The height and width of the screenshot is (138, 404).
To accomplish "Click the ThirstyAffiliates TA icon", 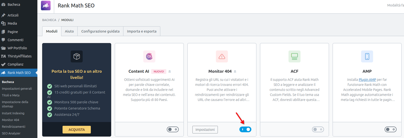I will click(3, 56).
